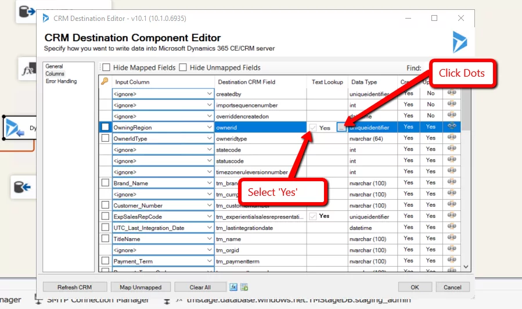Open the Brand_Name input column dropdown
This screenshot has height=309, width=522.
[209, 183]
